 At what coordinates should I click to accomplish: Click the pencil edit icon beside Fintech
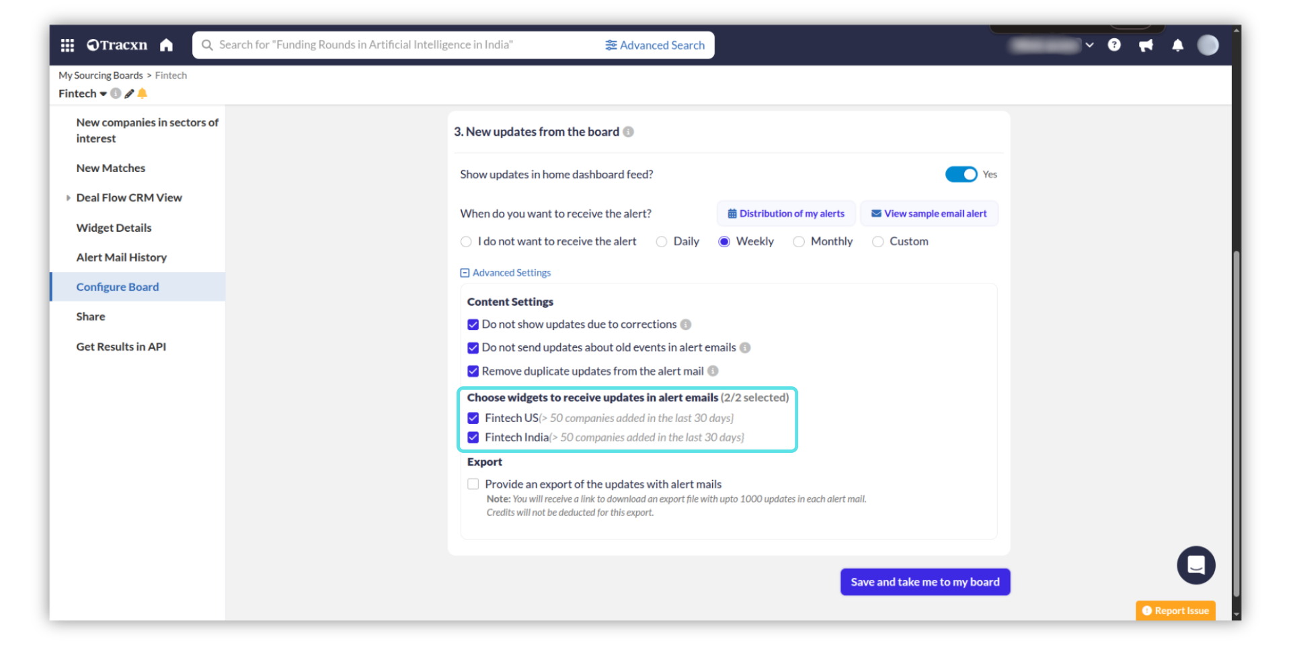(x=129, y=94)
